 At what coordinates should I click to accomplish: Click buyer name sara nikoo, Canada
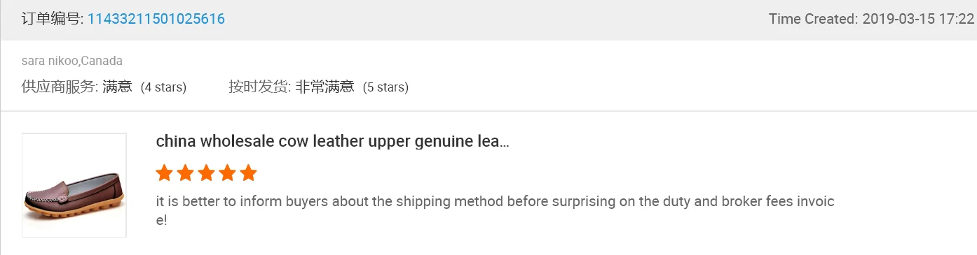[72, 61]
